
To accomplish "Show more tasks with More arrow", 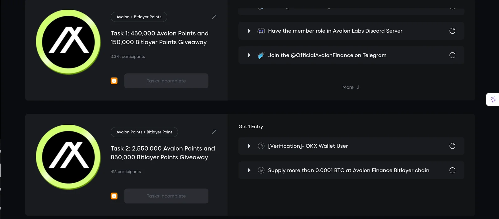I will point(351,87).
